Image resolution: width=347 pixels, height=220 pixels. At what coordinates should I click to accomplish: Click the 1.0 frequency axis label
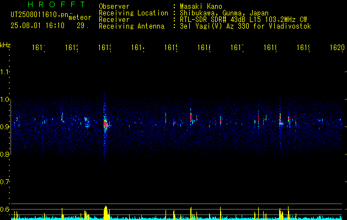point(4,100)
